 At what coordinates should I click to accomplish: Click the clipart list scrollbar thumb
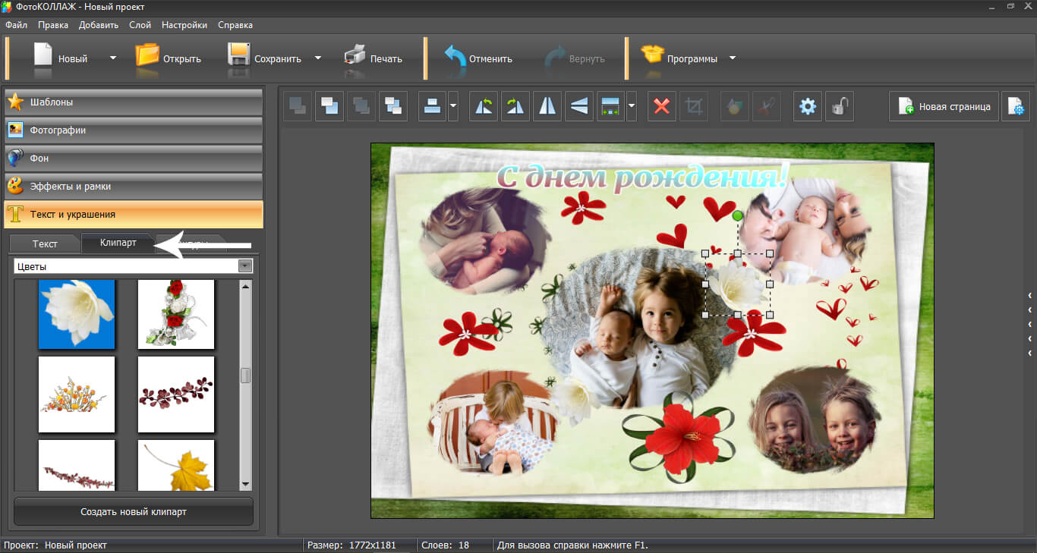pyautogui.click(x=245, y=375)
